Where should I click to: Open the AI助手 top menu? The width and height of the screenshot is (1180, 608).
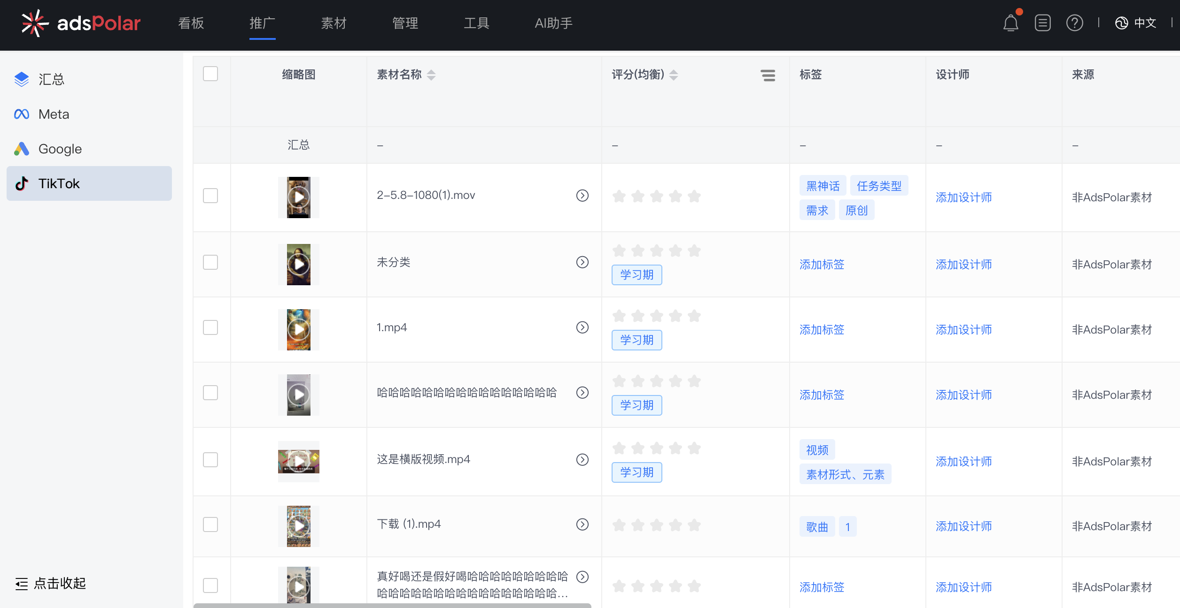coord(553,23)
